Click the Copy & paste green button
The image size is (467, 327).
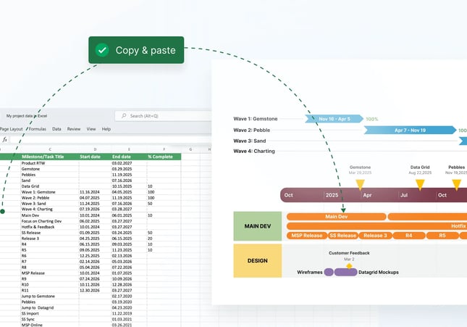pos(136,50)
